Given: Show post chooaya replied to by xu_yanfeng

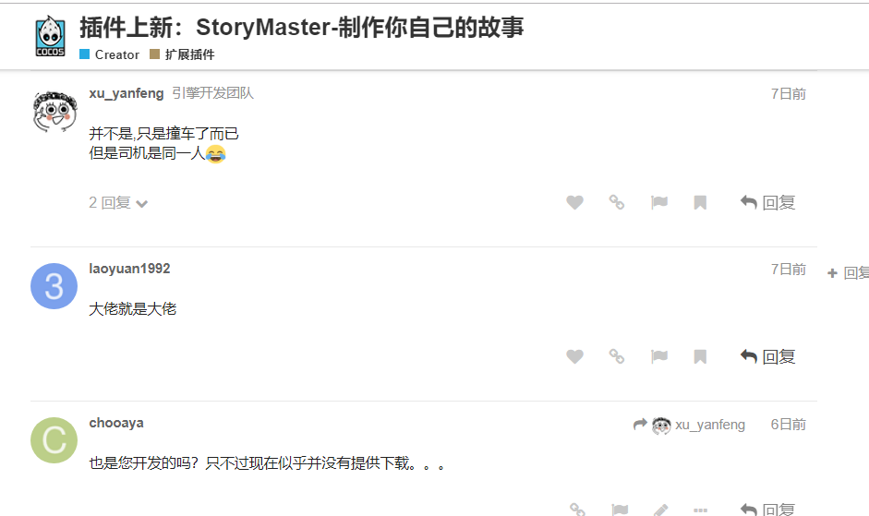Looking at the screenshot, I should point(689,425).
